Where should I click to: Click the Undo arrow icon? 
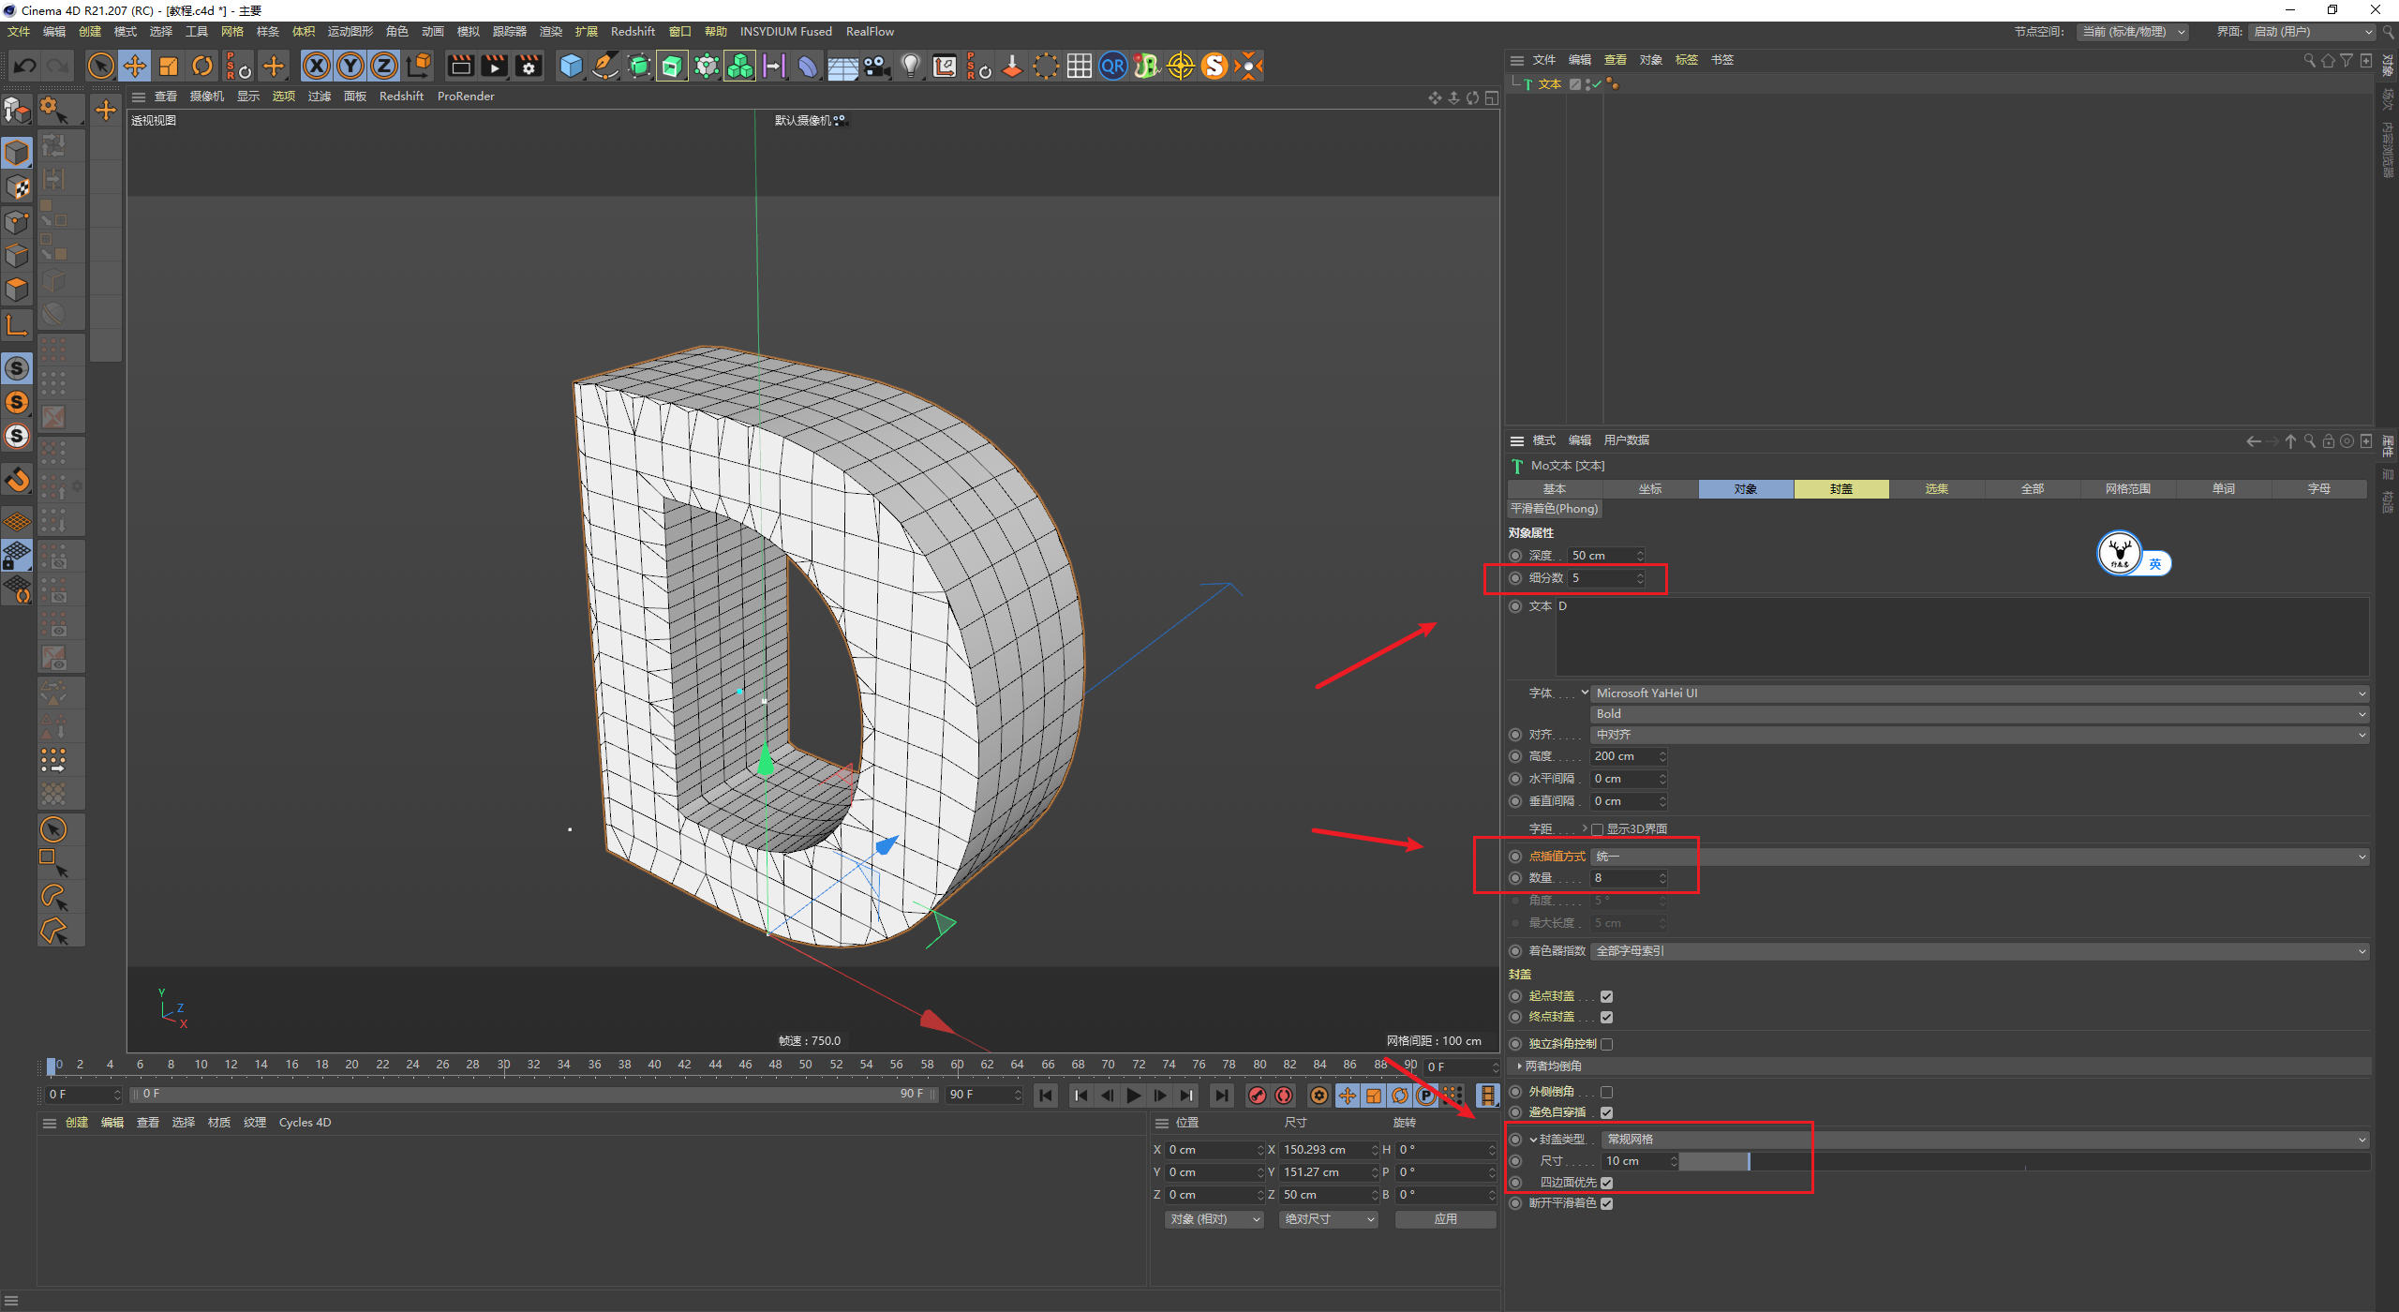tap(25, 66)
